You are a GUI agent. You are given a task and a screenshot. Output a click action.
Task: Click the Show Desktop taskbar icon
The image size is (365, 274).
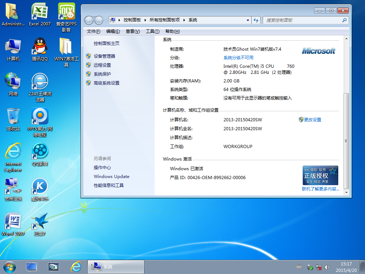[31, 267]
